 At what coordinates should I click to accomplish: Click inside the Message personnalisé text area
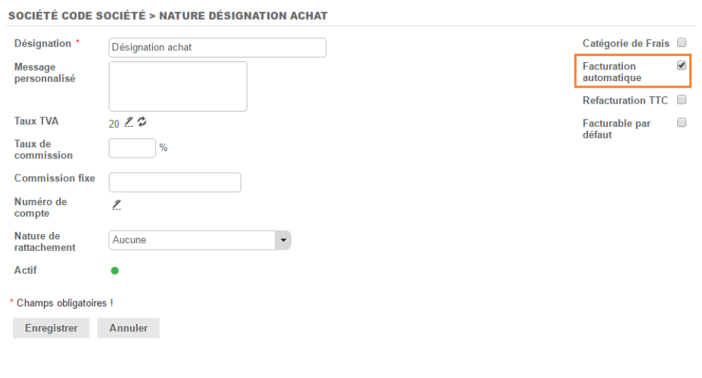[178, 86]
